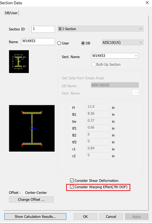Select the DB radio button

click(83, 43)
